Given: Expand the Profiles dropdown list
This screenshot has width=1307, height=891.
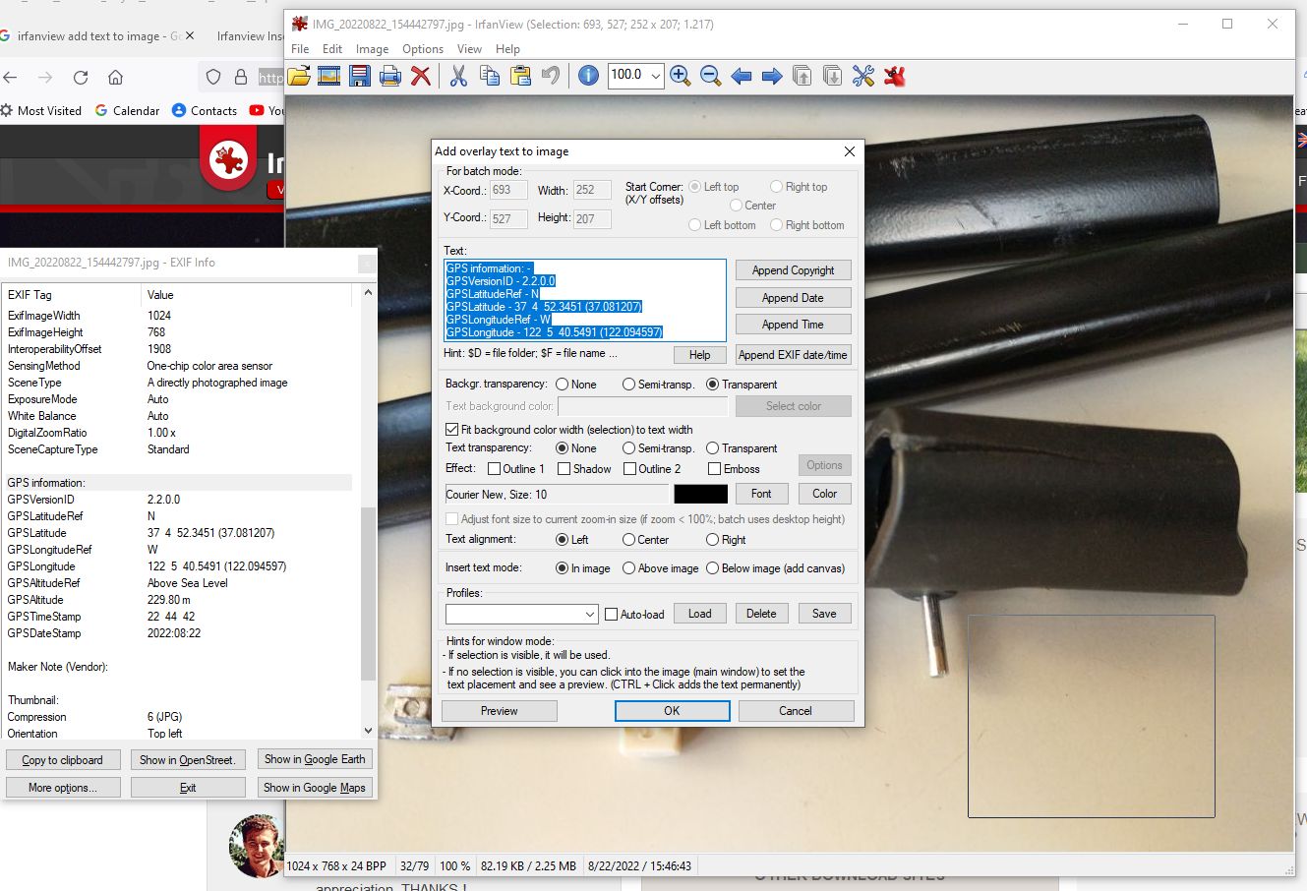Looking at the screenshot, I should (x=590, y=615).
